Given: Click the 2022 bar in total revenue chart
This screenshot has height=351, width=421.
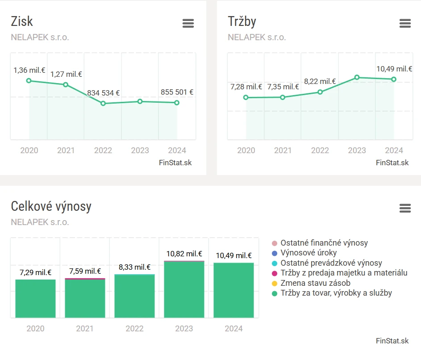Looking at the screenshot, I should click(x=134, y=296).
